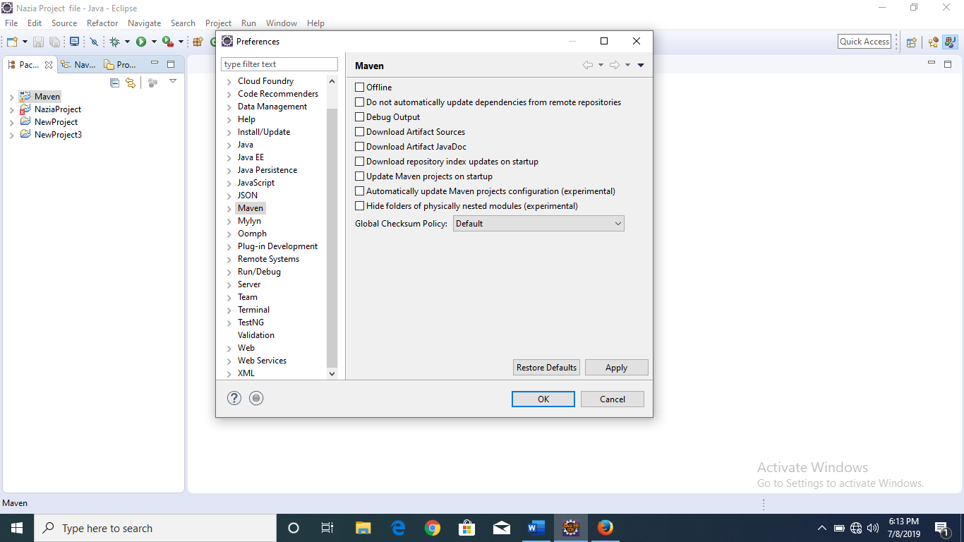Minimize the Package Explorer view panel
This screenshot has height=542, width=964.
pos(155,64)
